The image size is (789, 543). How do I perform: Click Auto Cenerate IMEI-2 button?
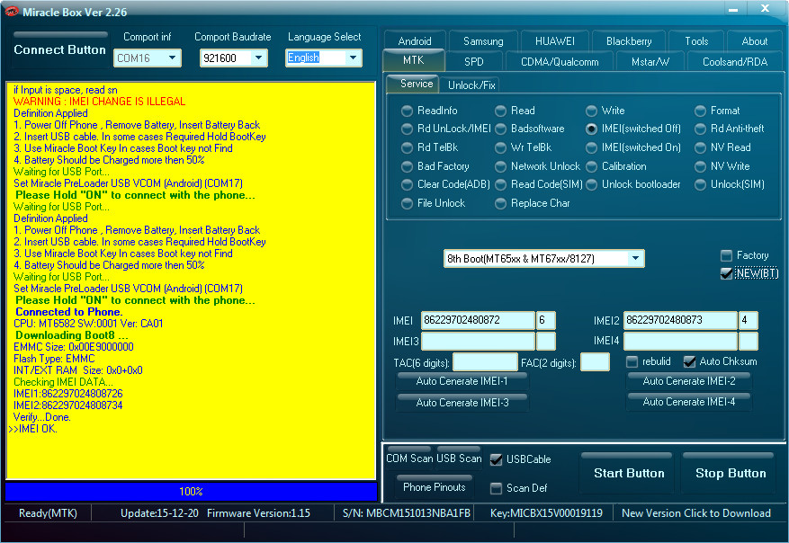coord(689,381)
